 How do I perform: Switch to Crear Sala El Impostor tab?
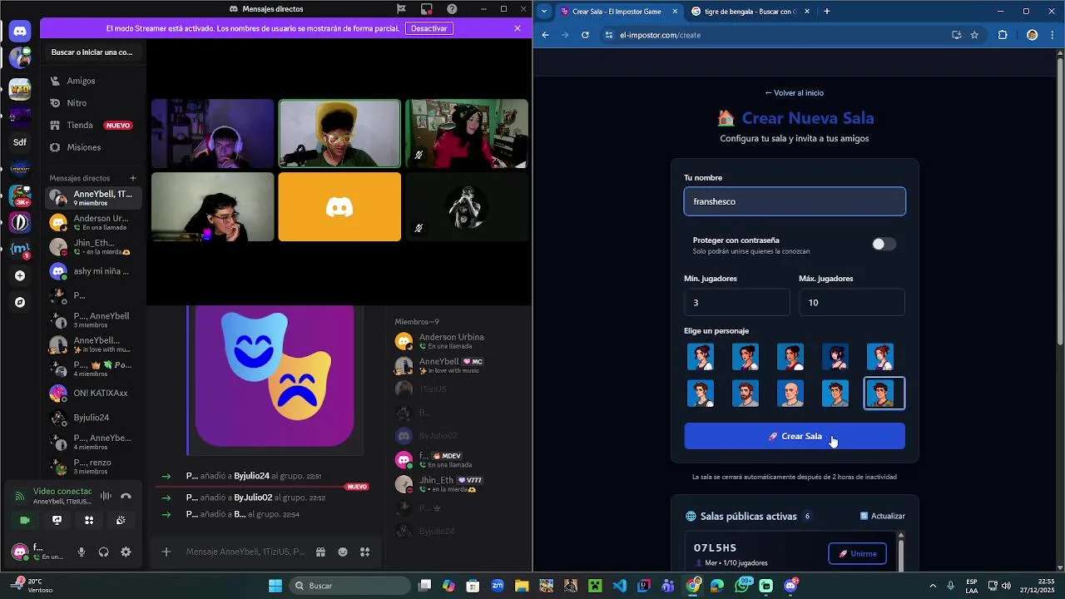click(617, 12)
